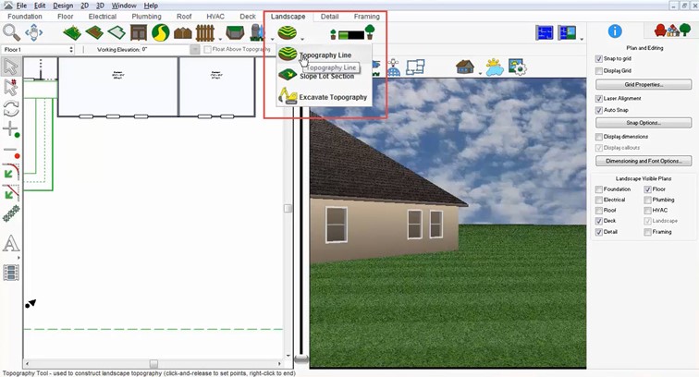This screenshot has width=699, height=377.
Task: Switch to the Roof tab
Action: [184, 17]
